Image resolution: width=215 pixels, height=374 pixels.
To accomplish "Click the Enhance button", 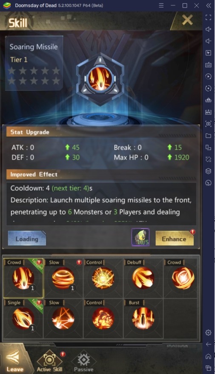I will pyautogui.click(x=175, y=238).
